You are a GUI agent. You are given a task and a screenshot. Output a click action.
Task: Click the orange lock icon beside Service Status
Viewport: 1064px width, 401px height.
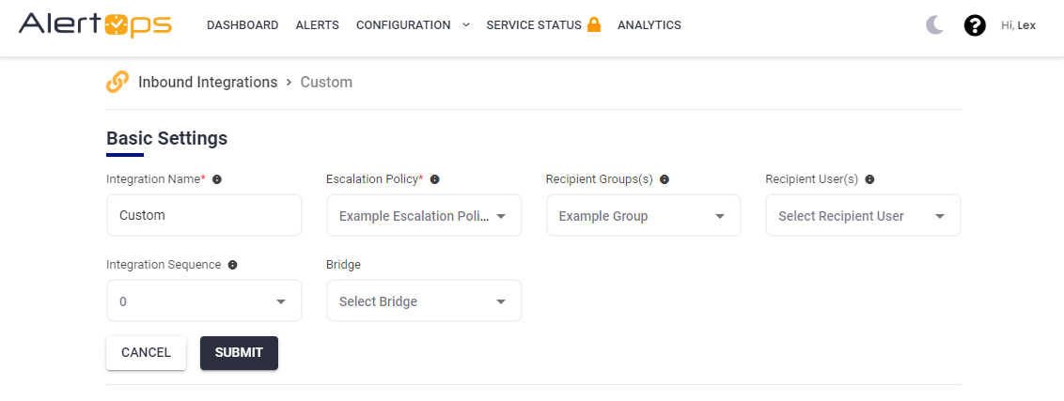[594, 25]
